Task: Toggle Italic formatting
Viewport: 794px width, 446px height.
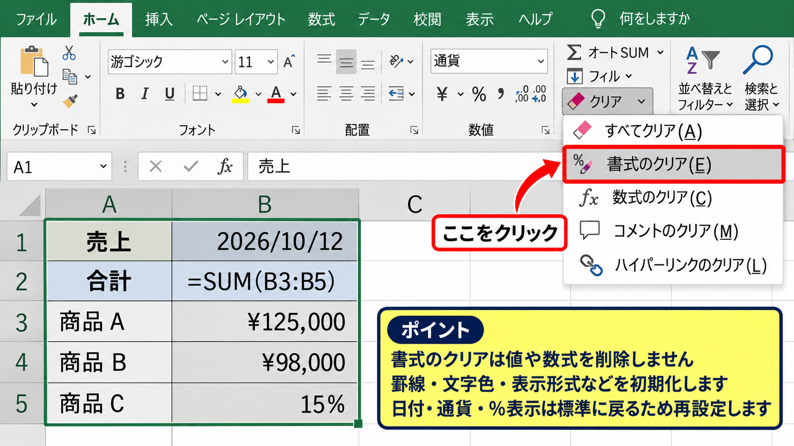Action: tap(145, 94)
